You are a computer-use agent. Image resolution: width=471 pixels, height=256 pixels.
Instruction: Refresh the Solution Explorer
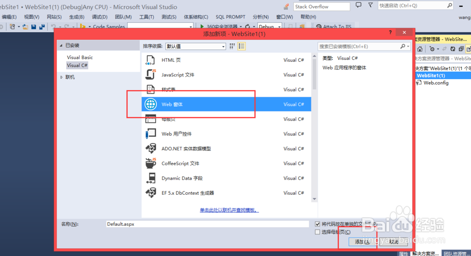[x=452, y=49]
